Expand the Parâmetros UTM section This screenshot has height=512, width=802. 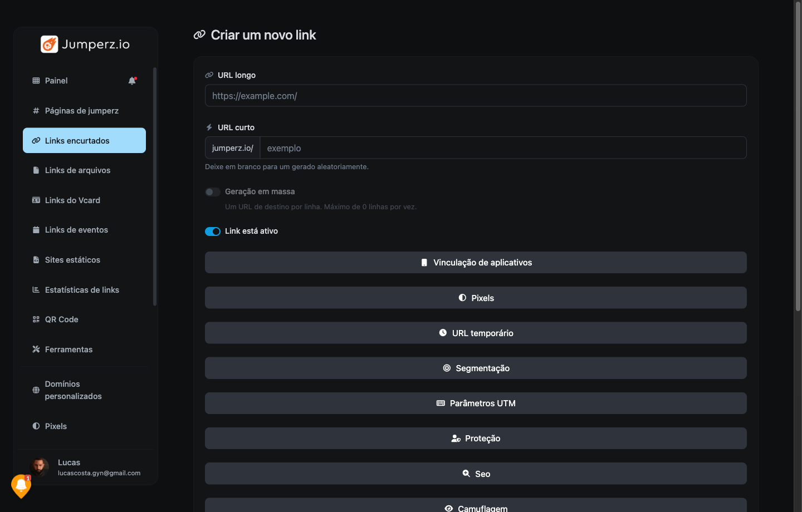[476, 403]
